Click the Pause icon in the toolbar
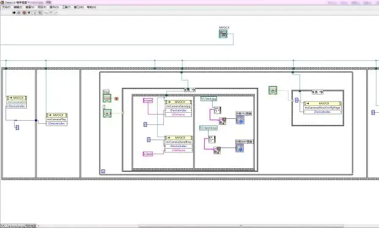Viewport: 379px width, 228px height. point(29,13)
